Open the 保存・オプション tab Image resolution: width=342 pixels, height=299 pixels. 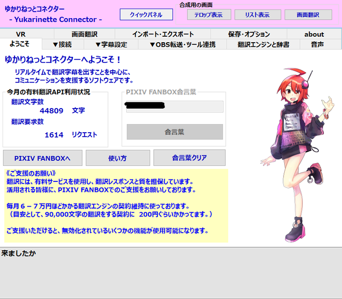(x=248, y=34)
